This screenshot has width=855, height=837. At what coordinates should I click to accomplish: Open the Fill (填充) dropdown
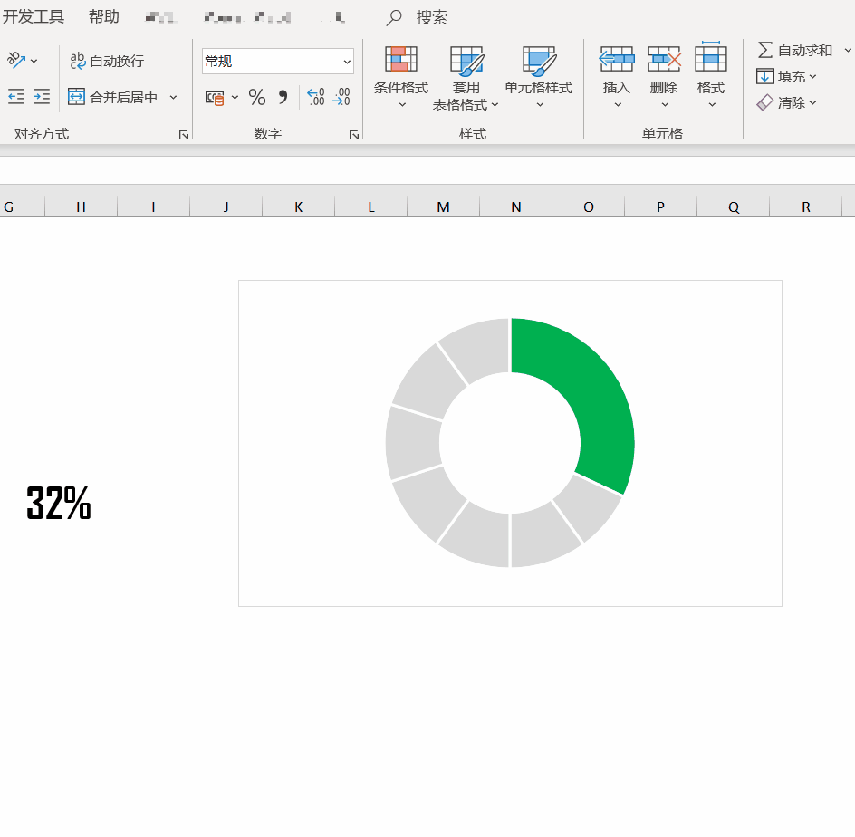pos(813,76)
